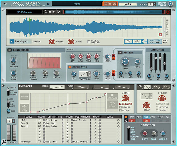177x146 pixels.
Task: Click the green playback position flag marker
Action: pos(31,20)
